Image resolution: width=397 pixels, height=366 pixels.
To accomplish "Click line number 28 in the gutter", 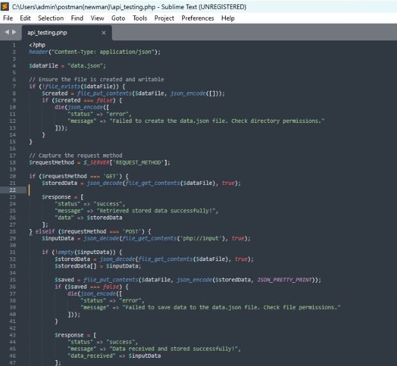I will click(x=13, y=231).
